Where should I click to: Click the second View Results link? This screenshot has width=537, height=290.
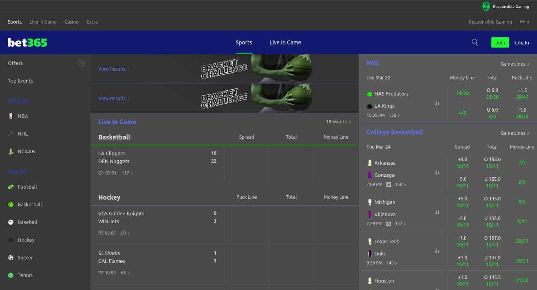(x=114, y=98)
